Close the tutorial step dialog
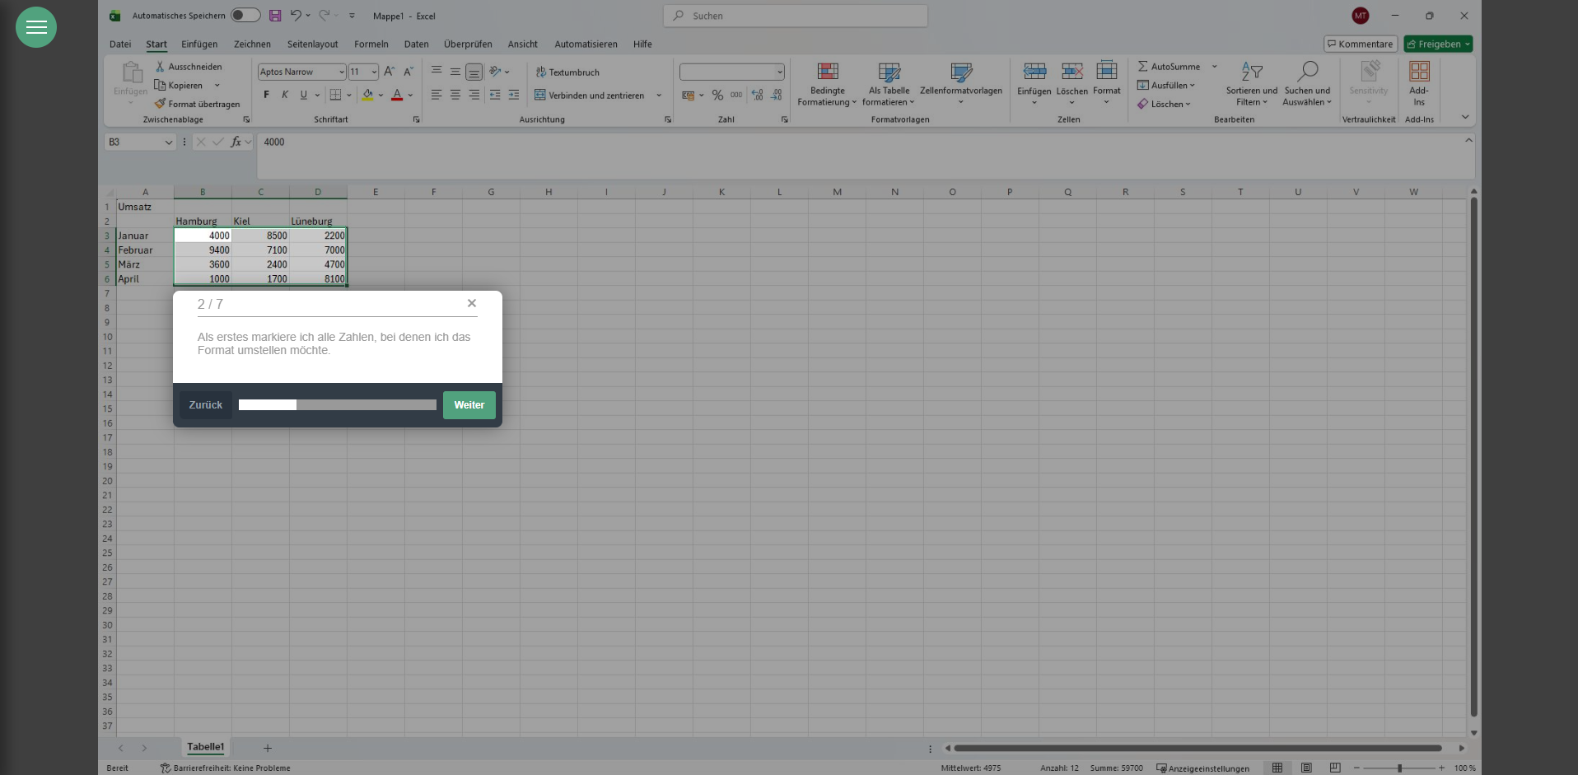The width and height of the screenshot is (1578, 775). [x=472, y=303]
